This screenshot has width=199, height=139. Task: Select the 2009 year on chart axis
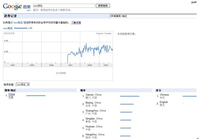tap(106, 65)
